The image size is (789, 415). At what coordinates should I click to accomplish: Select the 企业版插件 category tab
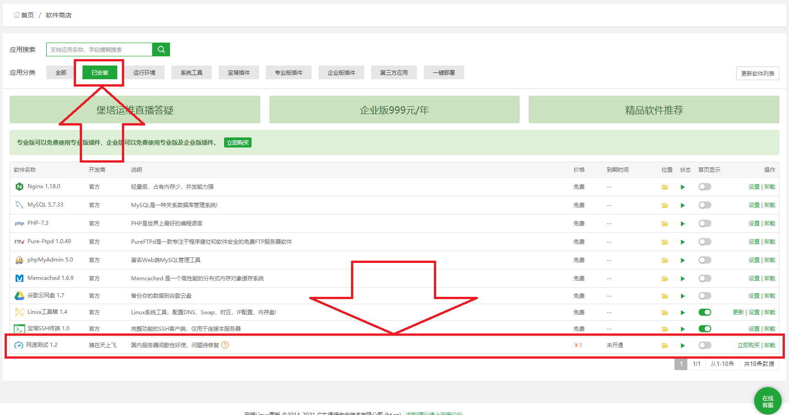pos(341,72)
